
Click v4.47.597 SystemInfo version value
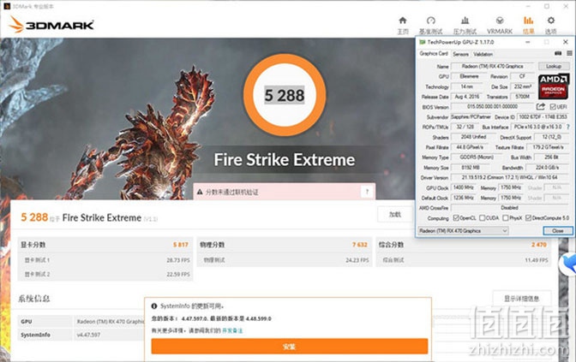click(x=88, y=335)
